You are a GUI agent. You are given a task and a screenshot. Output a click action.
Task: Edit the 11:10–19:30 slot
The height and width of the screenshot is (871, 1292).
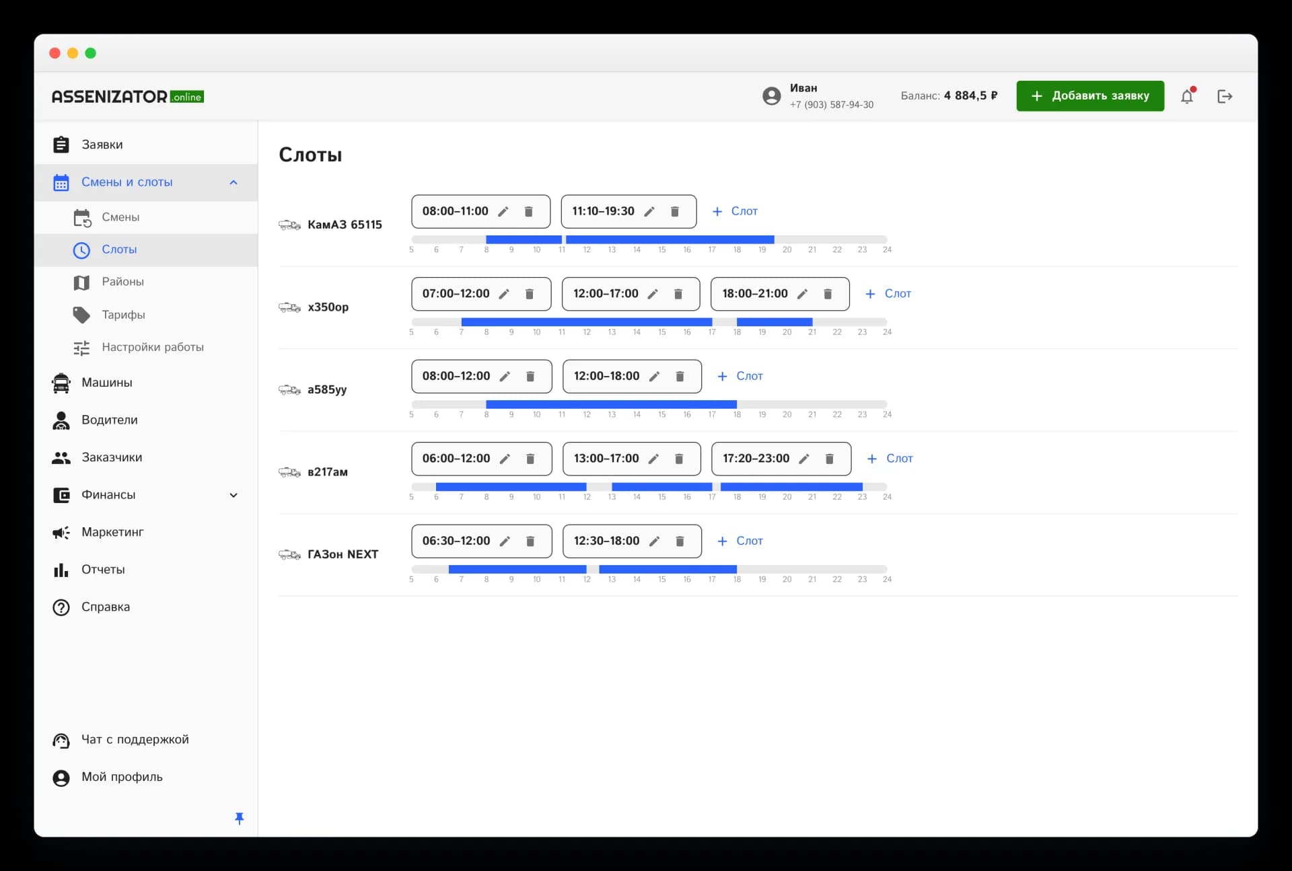(649, 212)
